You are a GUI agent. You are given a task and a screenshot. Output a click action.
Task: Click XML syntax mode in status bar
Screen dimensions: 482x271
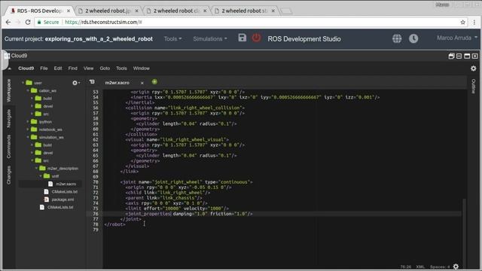tap(420, 266)
